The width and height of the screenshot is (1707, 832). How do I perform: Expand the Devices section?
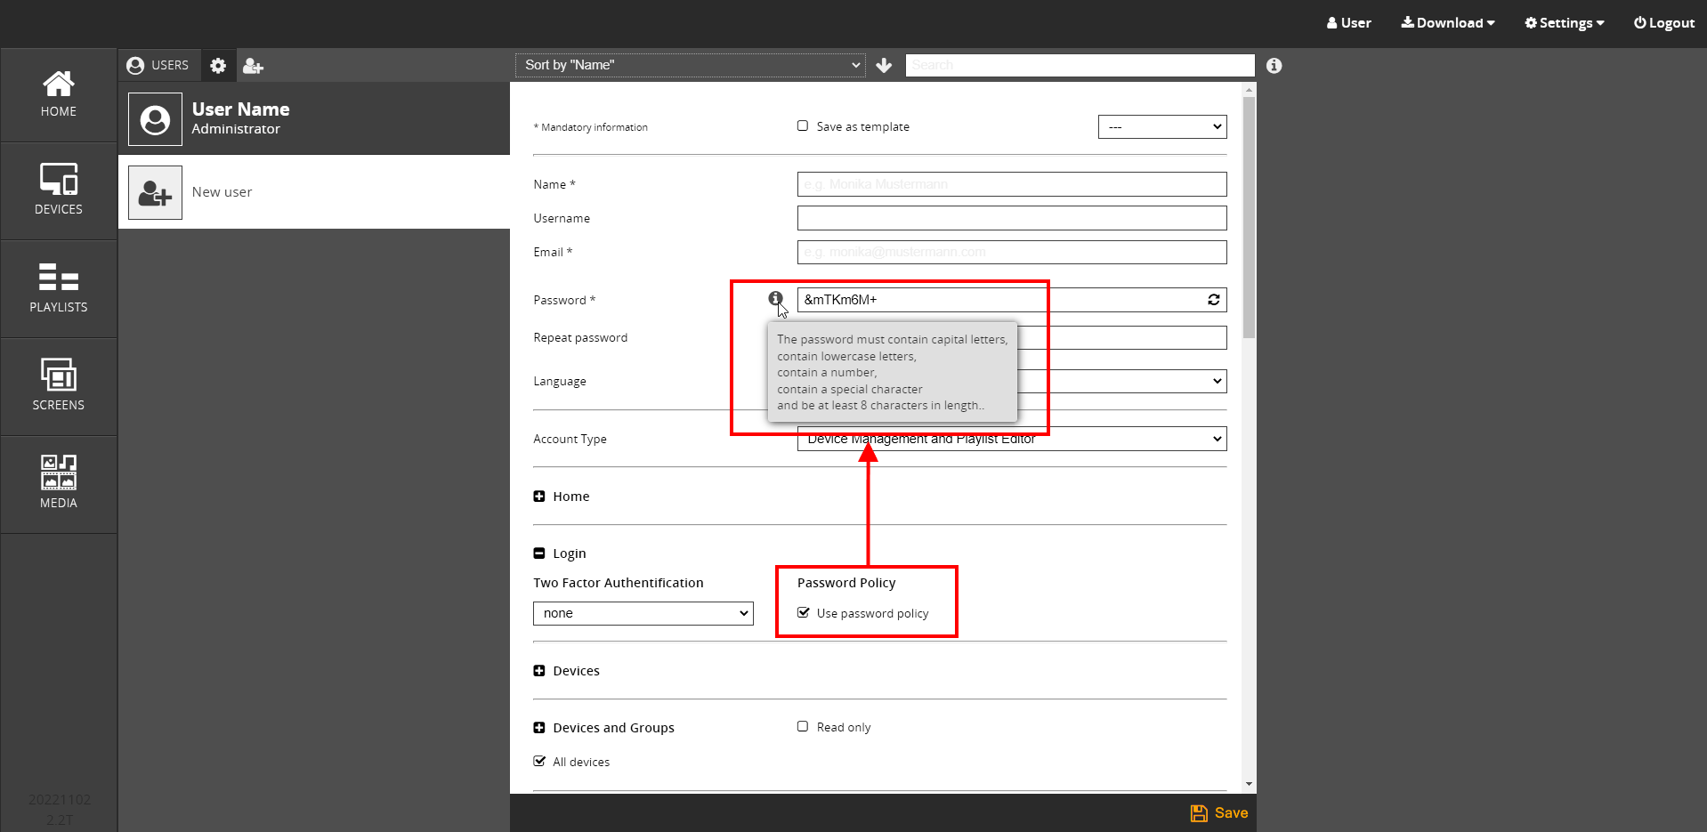tap(539, 671)
